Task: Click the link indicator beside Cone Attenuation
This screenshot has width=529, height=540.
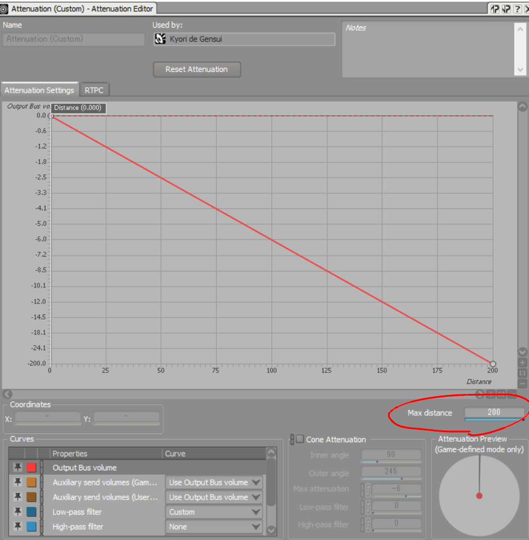Action: point(292,439)
